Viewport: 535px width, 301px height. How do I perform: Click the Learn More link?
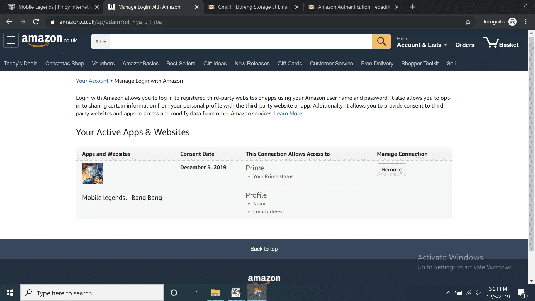[288, 113]
